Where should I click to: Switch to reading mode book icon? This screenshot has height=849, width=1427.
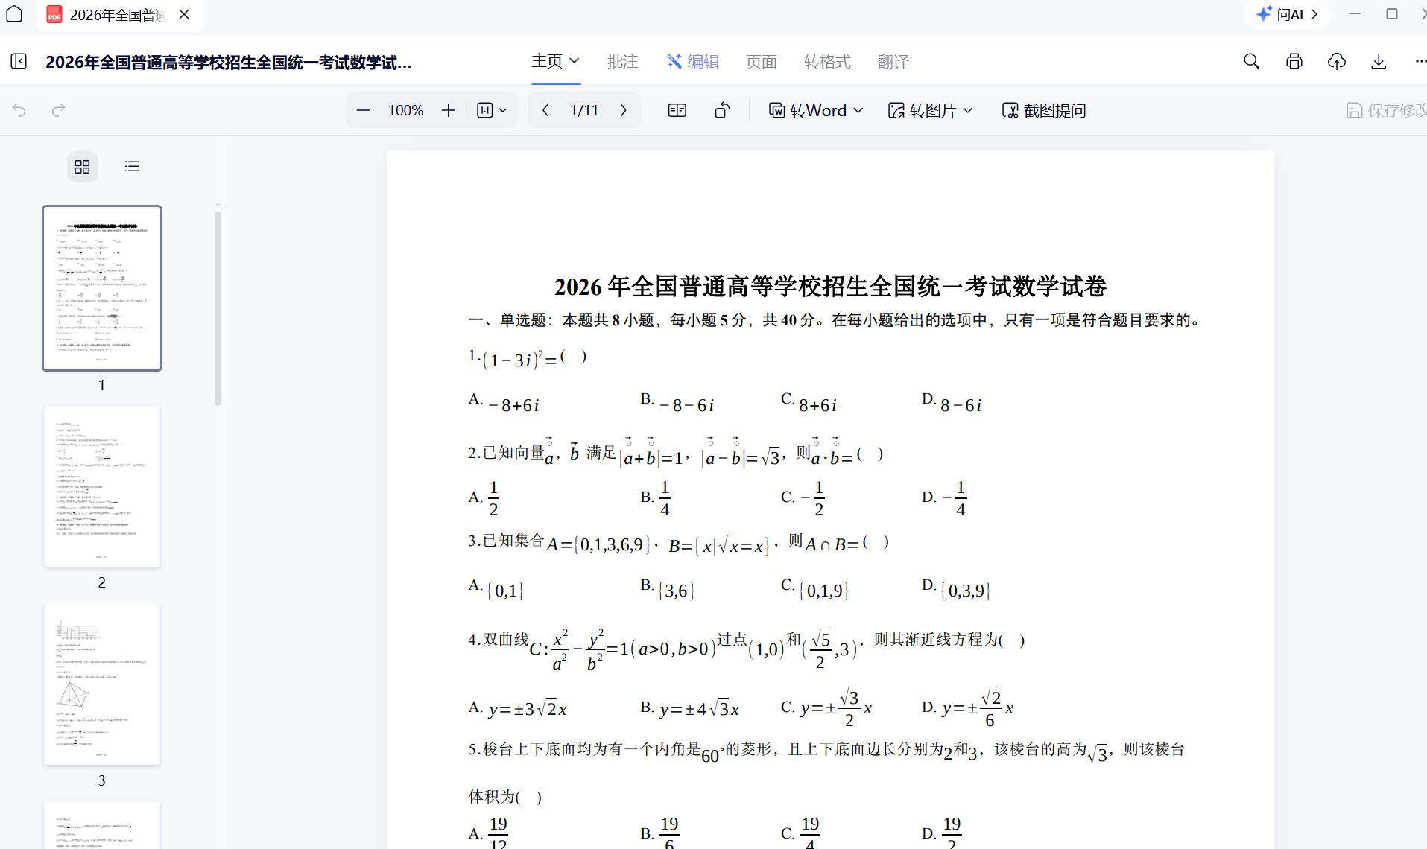(x=677, y=110)
